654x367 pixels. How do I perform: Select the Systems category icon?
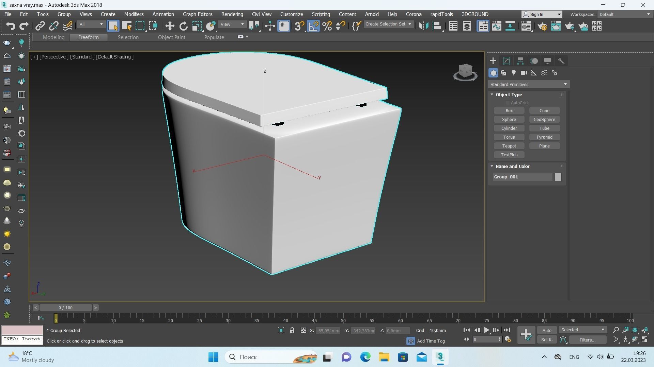pos(555,73)
